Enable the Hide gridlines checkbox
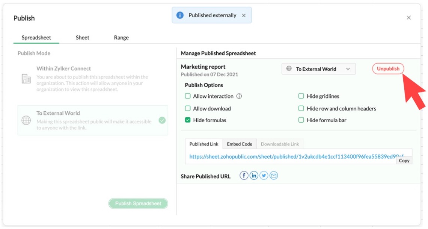Screen dimensions: 428x229 point(301,96)
